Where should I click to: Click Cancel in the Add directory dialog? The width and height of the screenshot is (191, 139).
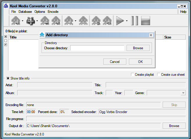click(115, 62)
